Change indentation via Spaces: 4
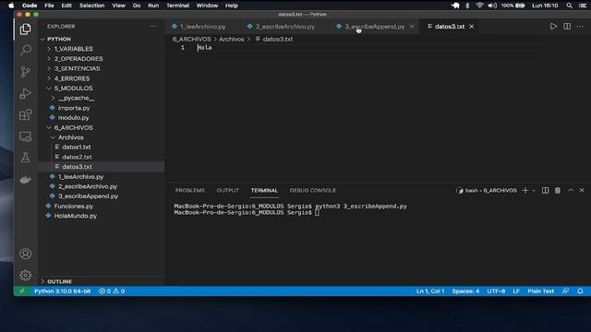 tap(465, 291)
